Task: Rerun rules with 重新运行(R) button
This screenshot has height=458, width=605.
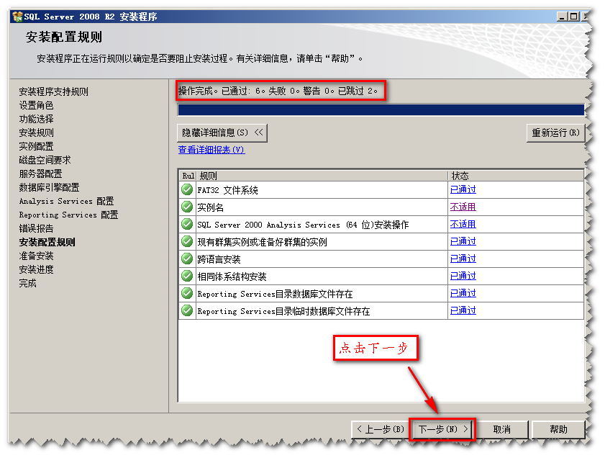Action: coord(555,133)
